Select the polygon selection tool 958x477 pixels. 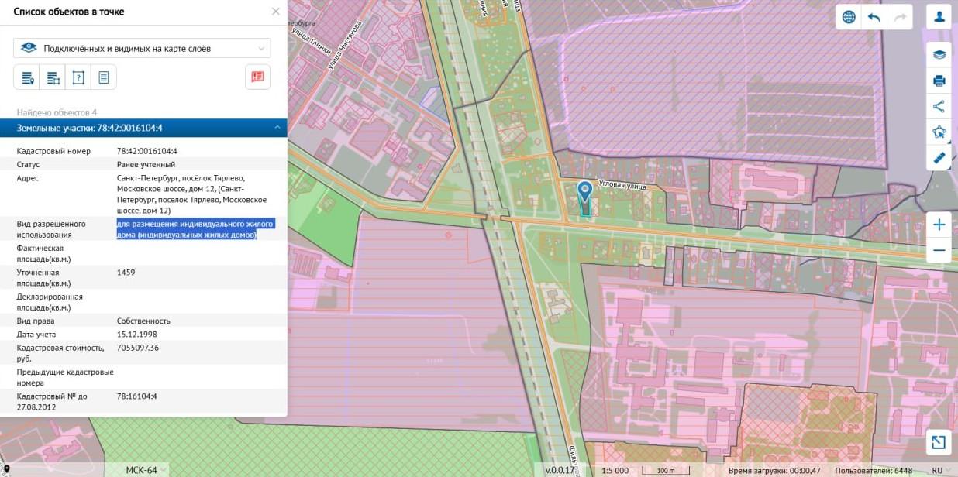939,132
